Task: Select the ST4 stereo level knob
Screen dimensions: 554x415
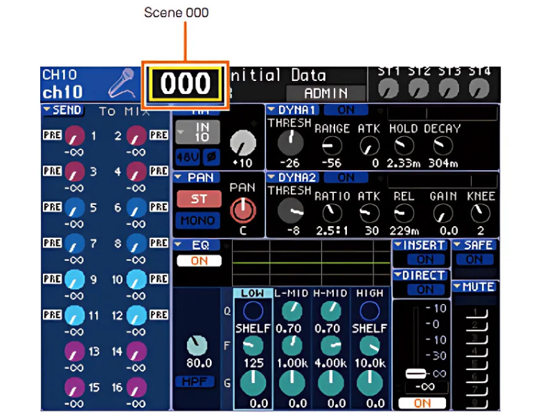Action: [x=479, y=89]
